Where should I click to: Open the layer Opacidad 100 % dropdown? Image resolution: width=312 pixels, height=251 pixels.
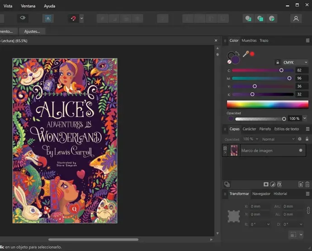point(251,139)
